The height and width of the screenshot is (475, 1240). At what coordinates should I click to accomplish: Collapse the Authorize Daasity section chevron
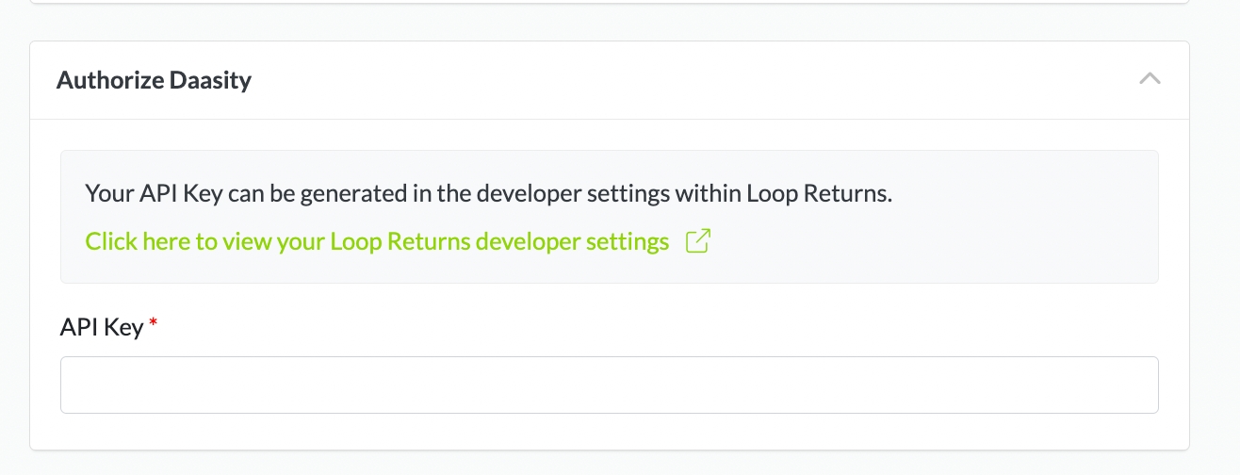(x=1149, y=79)
